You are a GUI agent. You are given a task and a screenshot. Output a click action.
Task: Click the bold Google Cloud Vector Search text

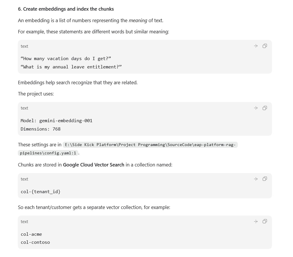click(94, 165)
